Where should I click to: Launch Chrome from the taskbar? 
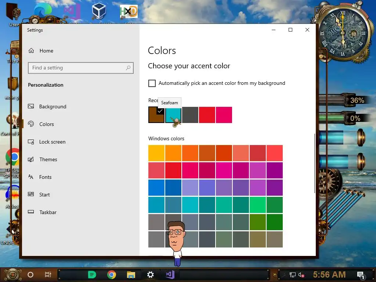coord(112,275)
